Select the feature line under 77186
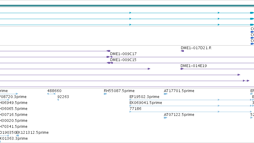This screenshot has height=143, width=254. pos(190,112)
